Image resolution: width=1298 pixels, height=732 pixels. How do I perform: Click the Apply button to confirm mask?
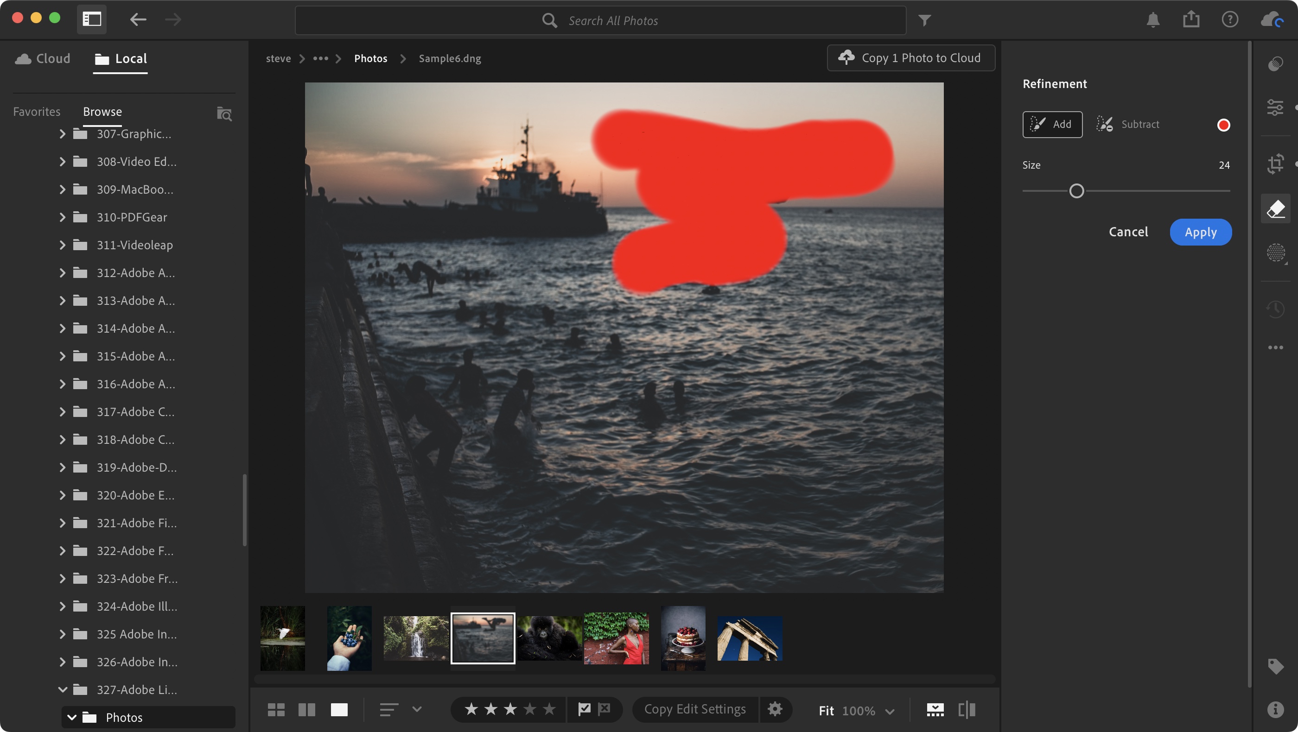point(1201,232)
